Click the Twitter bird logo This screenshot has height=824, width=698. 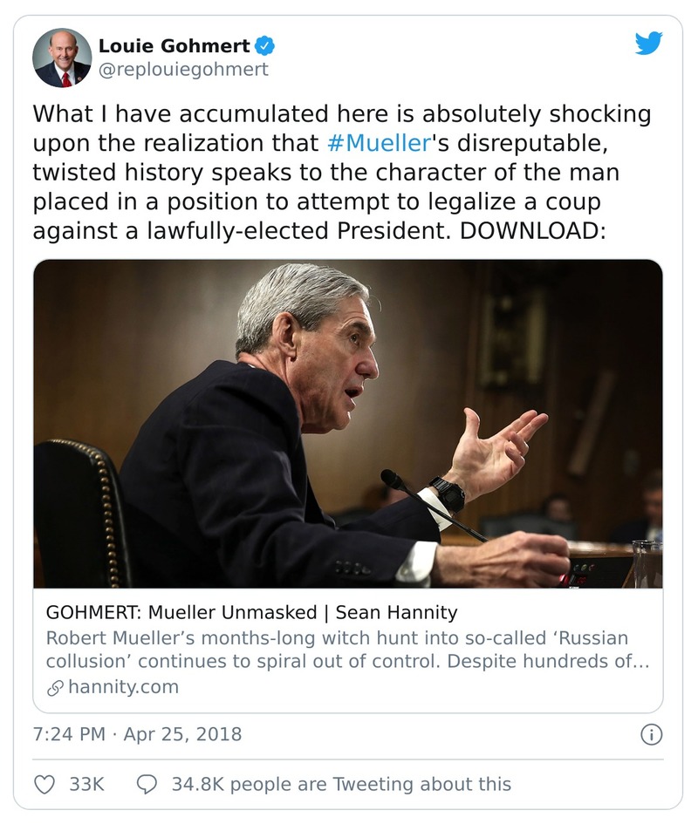click(x=648, y=44)
